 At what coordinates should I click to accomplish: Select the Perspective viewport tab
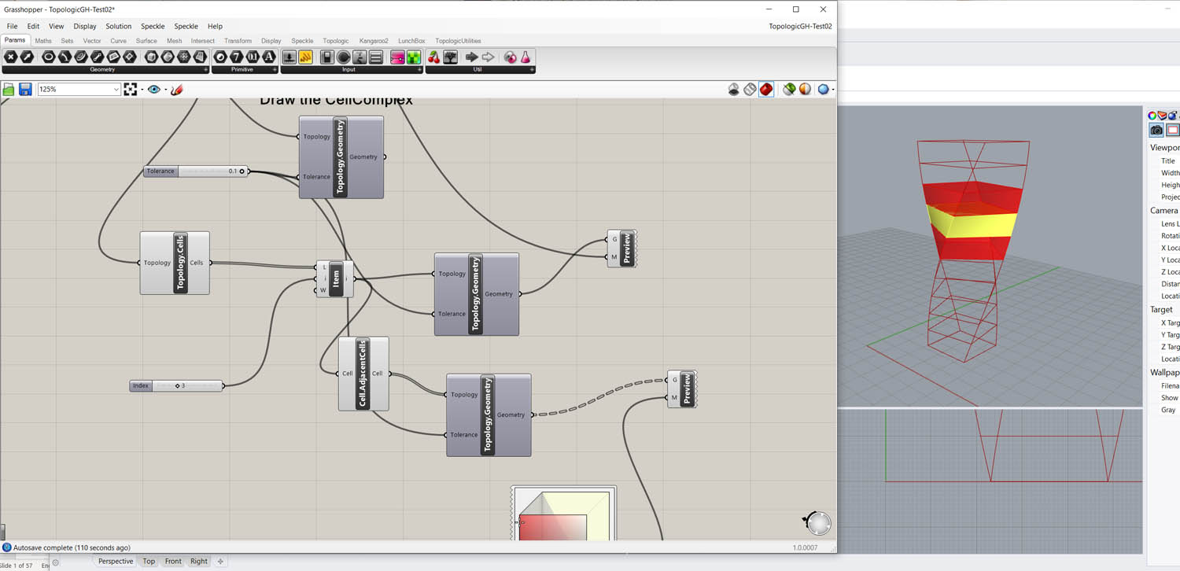click(116, 561)
